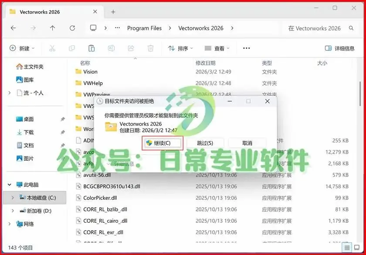The image size is (366, 255).
Task: Open the 排序 (Sort) dropdown
Action: [x=180, y=48]
